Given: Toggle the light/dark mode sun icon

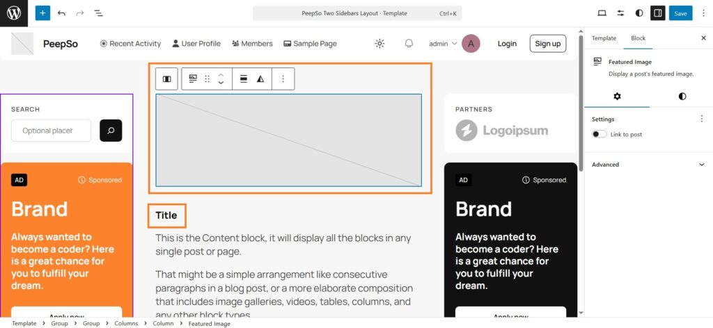Looking at the screenshot, I should [x=379, y=44].
